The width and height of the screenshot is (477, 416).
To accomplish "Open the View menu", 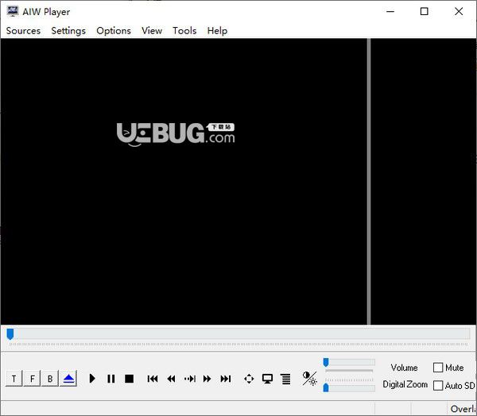I will tap(152, 31).
